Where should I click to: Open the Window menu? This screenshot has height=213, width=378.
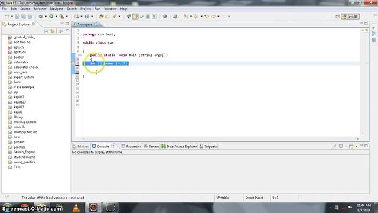(x=110, y=9)
